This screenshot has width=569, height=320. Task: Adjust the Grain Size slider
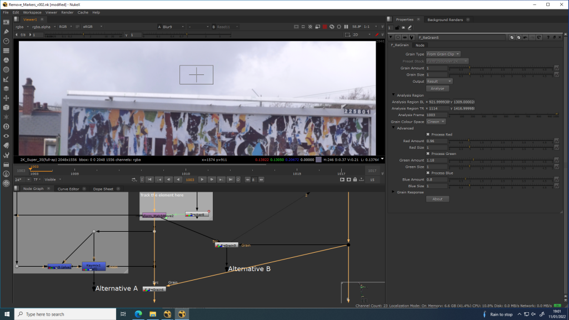pyautogui.click(x=501, y=74)
